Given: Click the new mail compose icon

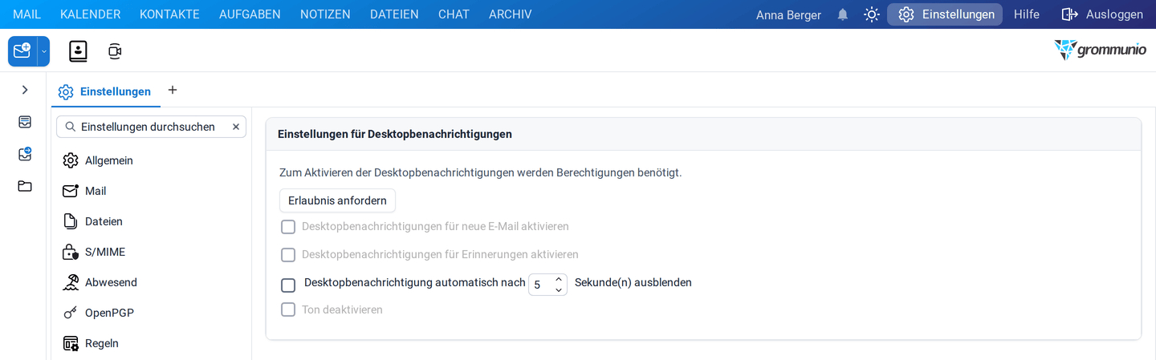Looking at the screenshot, I should (22, 51).
